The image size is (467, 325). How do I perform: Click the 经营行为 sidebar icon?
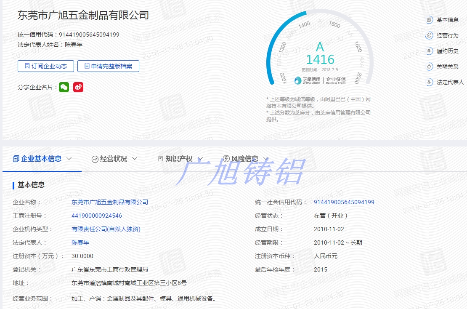[429, 35]
